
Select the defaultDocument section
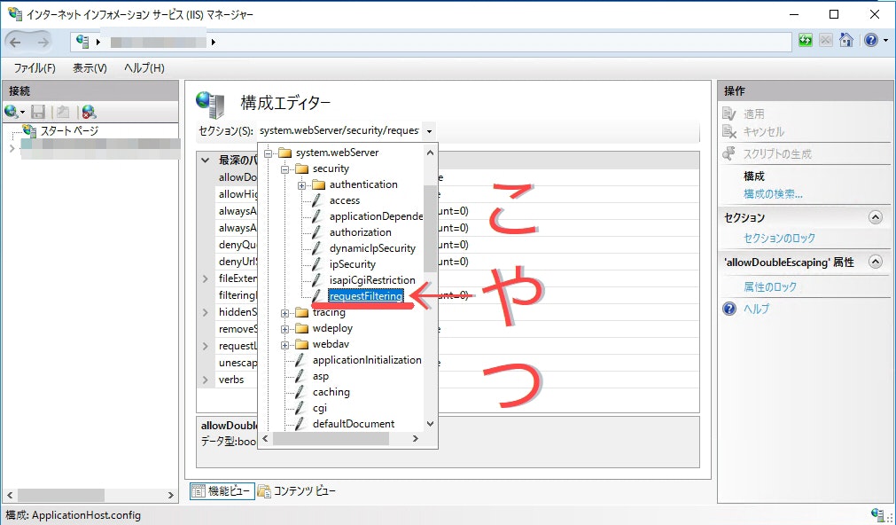pyautogui.click(x=353, y=425)
